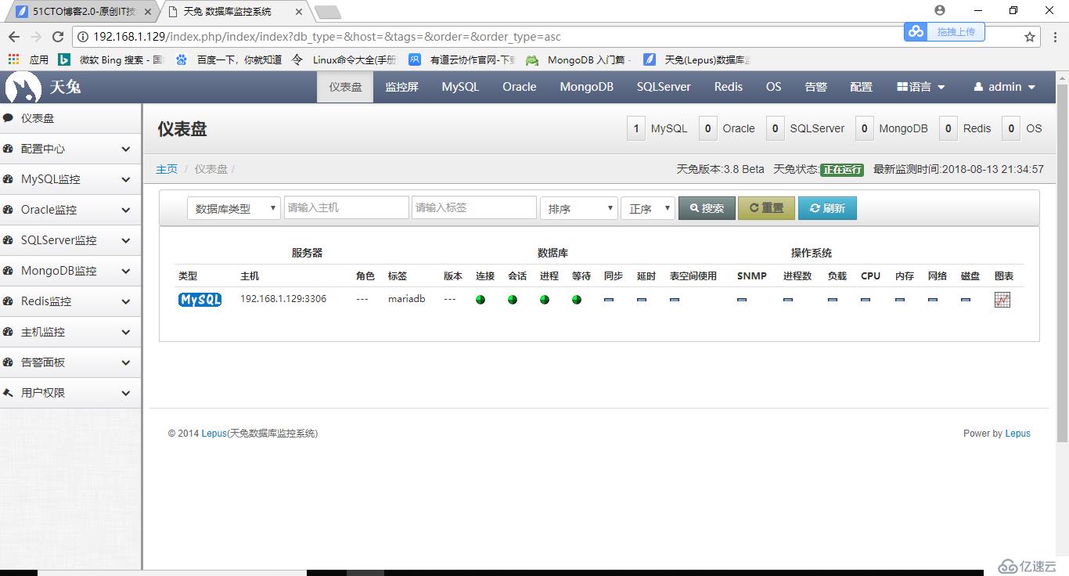The image size is (1069, 576).
Task: Expand MySQL监控 sidebar section
Action: [x=70, y=179]
